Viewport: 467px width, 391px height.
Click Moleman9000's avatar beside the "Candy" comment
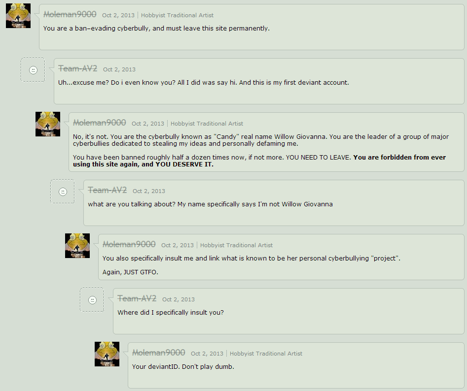(48, 124)
